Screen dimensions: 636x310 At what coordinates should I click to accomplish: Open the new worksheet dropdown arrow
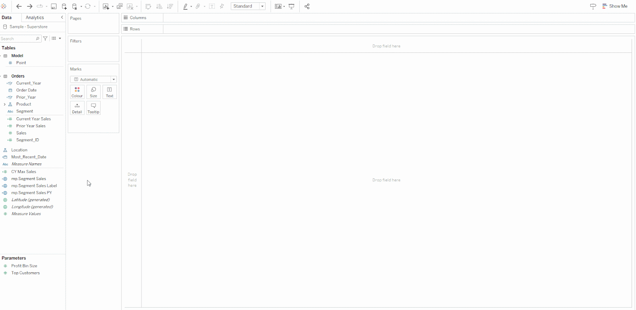click(x=112, y=6)
